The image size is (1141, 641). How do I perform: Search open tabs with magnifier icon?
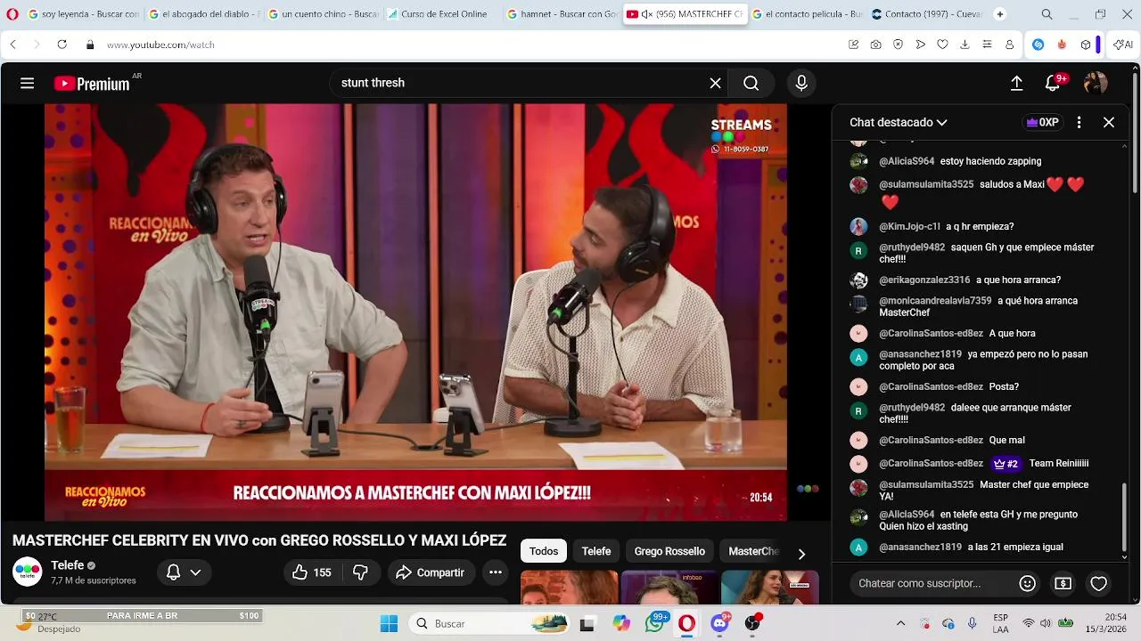[x=1047, y=14]
